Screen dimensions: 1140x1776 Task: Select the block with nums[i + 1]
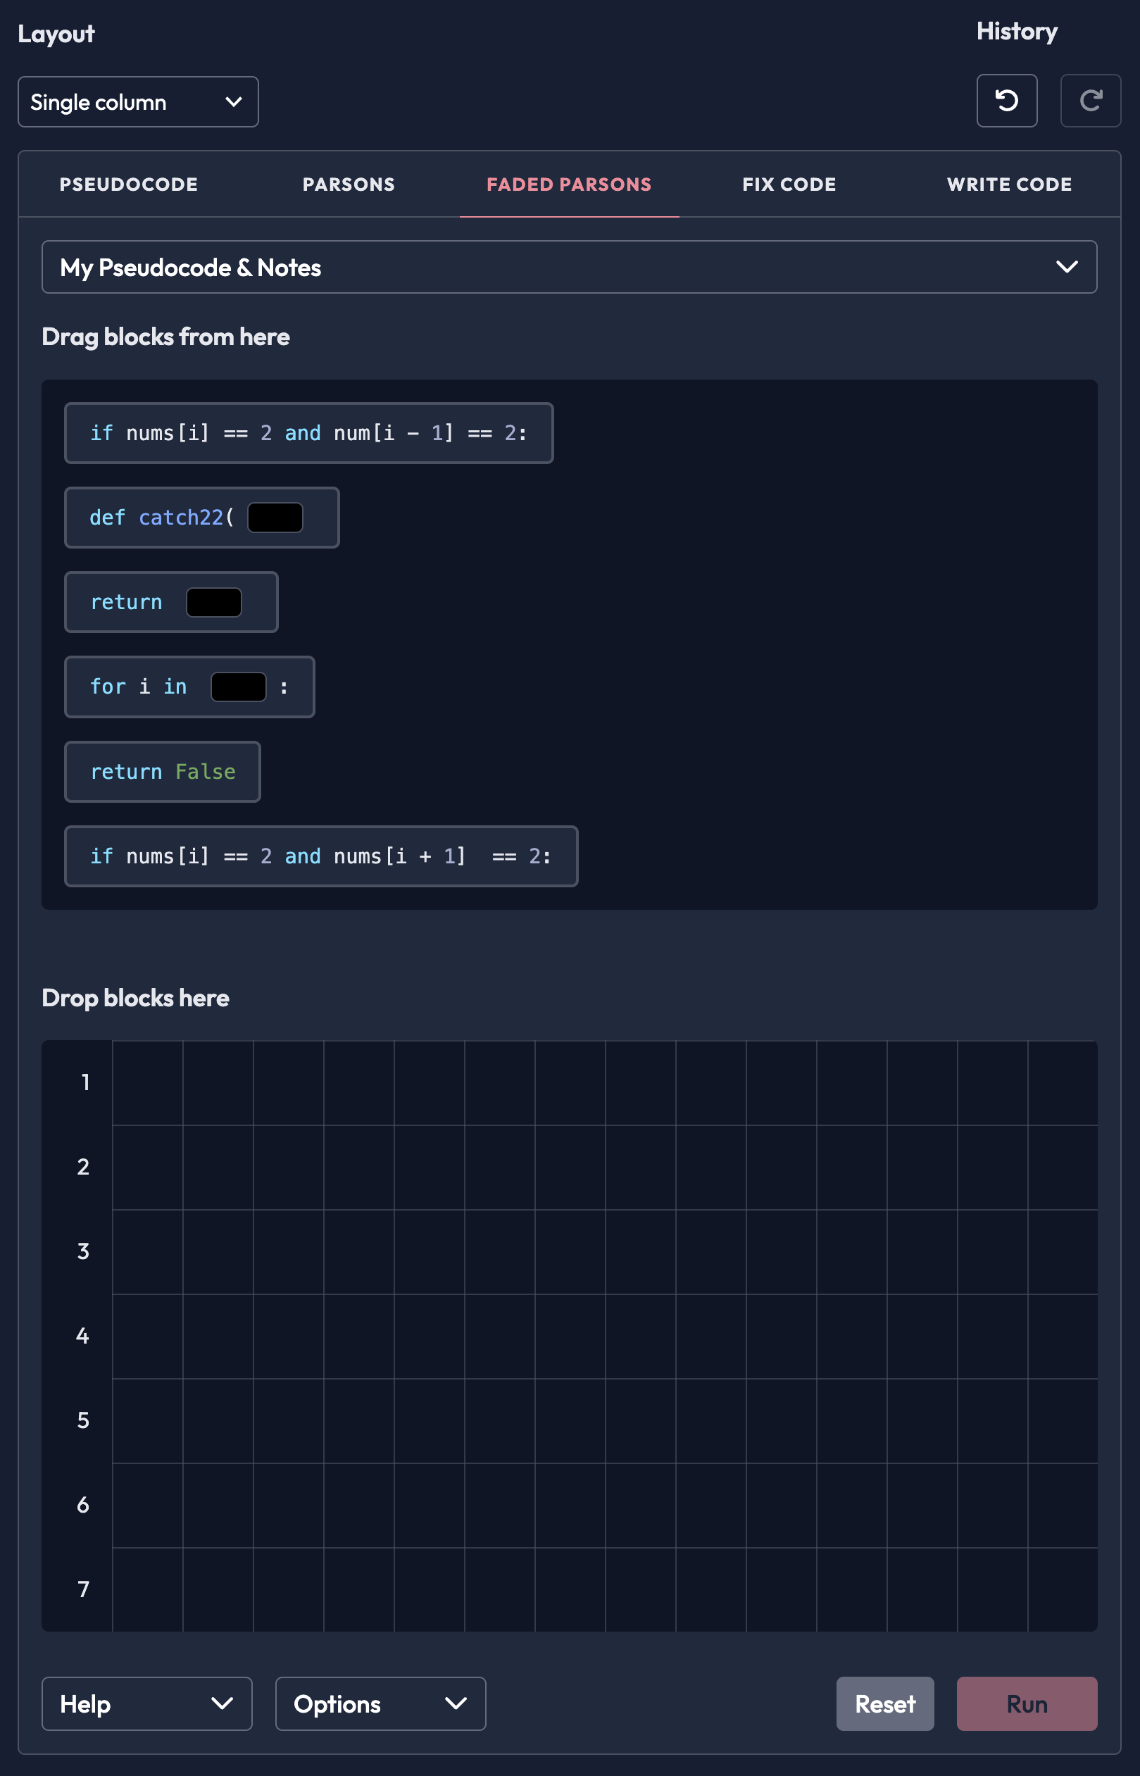320,856
